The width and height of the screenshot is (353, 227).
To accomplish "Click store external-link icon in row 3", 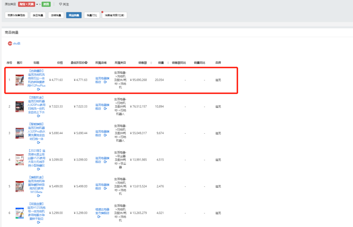I will point(105,135).
